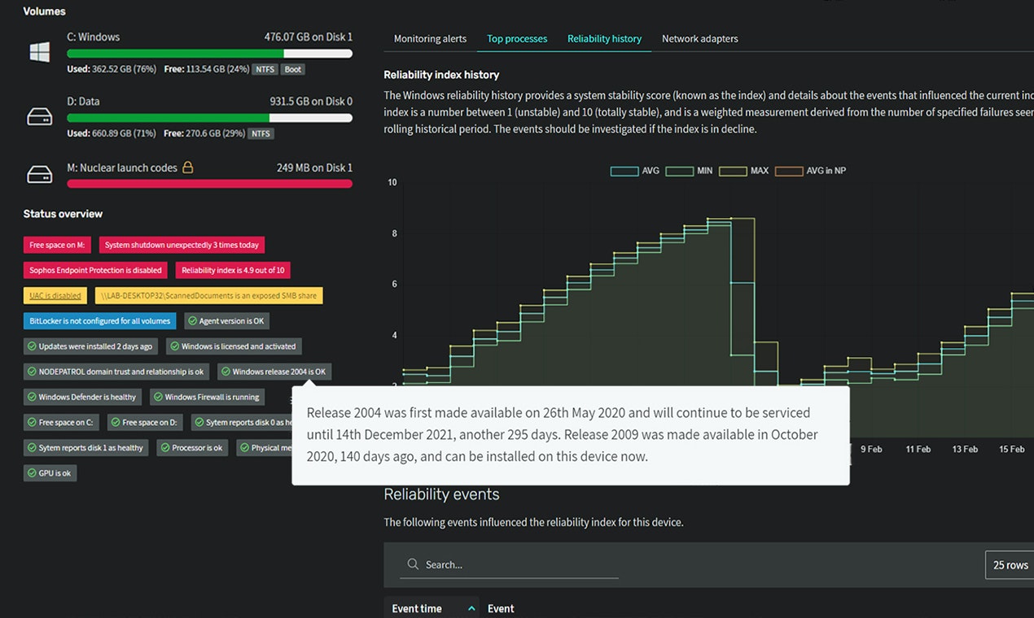Click the C: Windows usage bar
The width and height of the screenshot is (1034, 618).
pos(209,54)
